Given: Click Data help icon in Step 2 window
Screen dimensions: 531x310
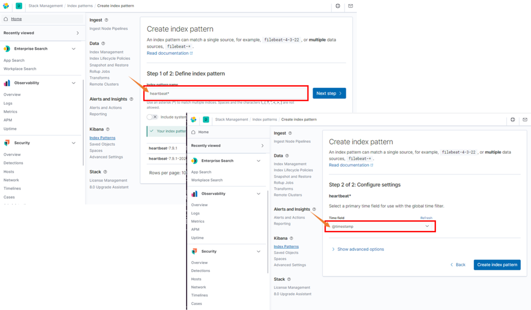Looking at the screenshot, I should click(x=287, y=156).
